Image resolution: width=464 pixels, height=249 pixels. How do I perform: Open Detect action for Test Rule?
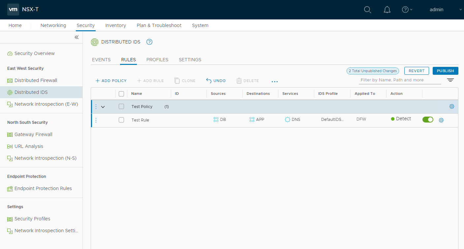(x=401, y=119)
